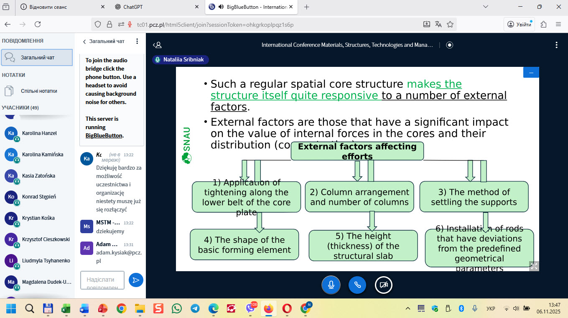Open chat options three-dot menu

pos(137,41)
